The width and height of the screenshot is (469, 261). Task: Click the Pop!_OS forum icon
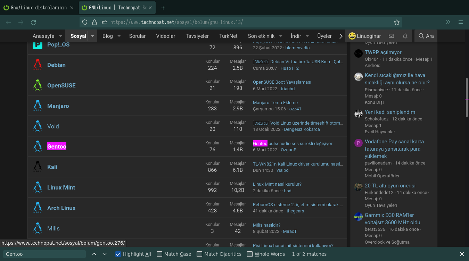pyautogui.click(x=38, y=44)
